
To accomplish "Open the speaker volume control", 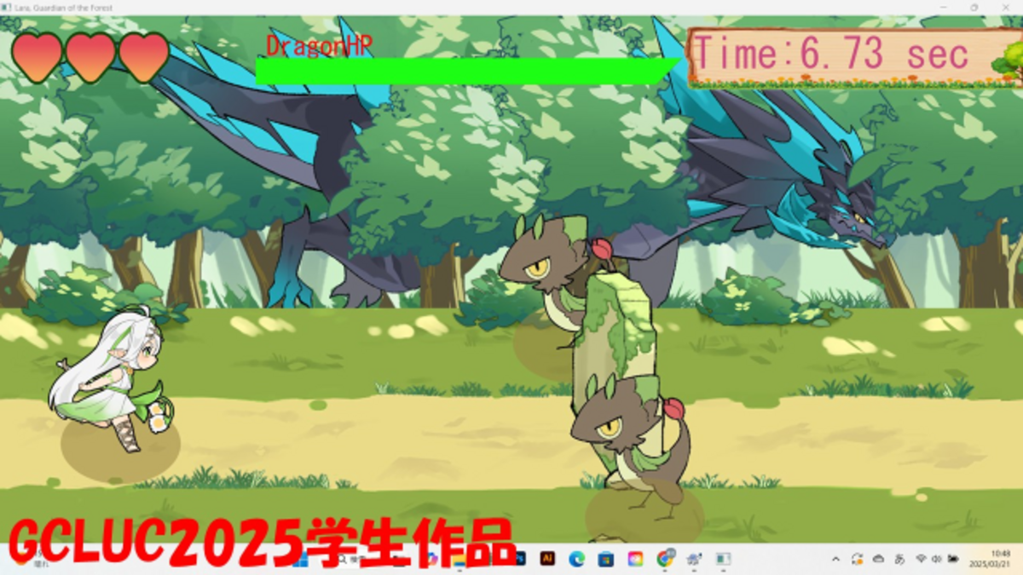I will (x=937, y=559).
